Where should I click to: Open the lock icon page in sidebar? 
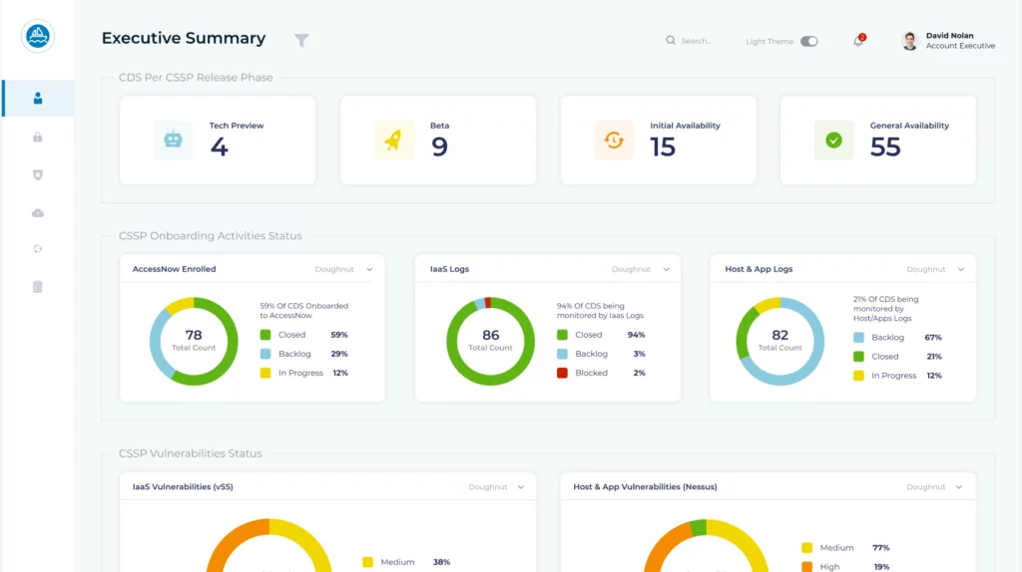(38, 137)
